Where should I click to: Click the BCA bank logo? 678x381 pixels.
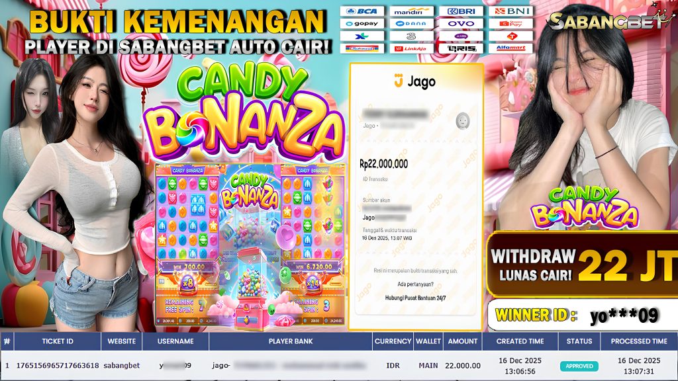362,11
